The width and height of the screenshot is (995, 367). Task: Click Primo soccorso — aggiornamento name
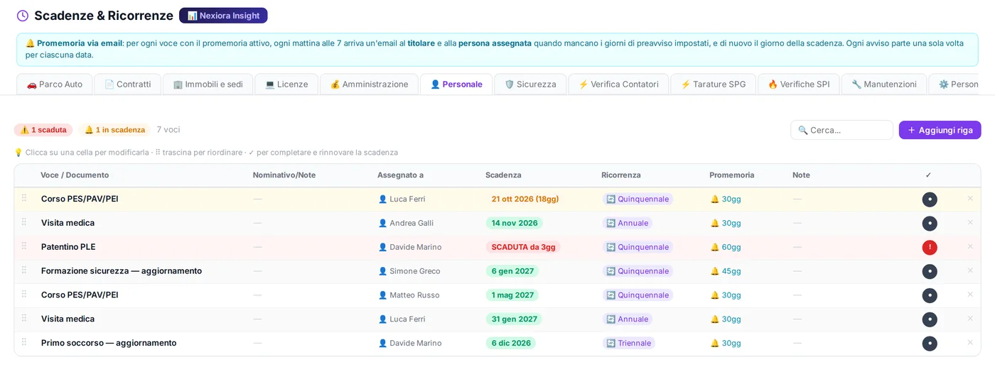point(109,343)
